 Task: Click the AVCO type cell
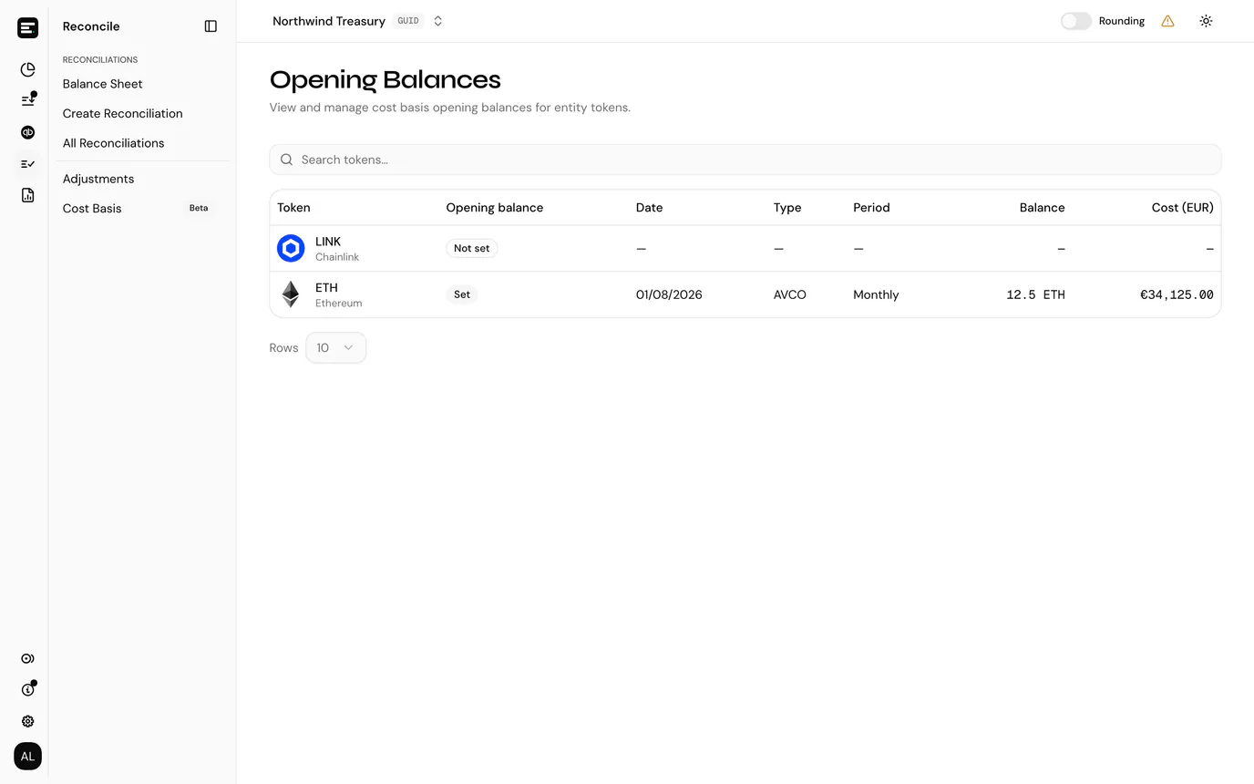click(x=790, y=294)
